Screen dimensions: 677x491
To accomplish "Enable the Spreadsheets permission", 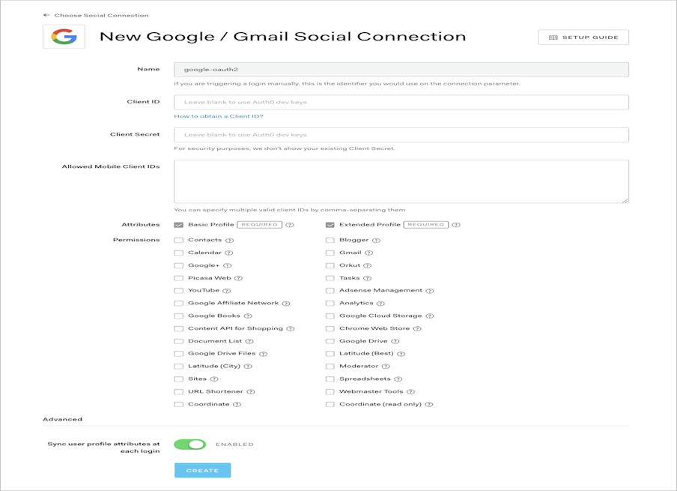I will tap(330, 379).
